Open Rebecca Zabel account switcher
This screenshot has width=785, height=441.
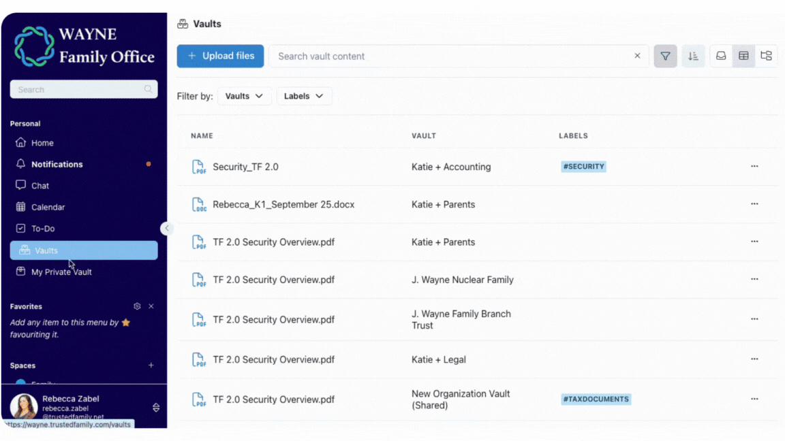pyautogui.click(x=156, y=408)
